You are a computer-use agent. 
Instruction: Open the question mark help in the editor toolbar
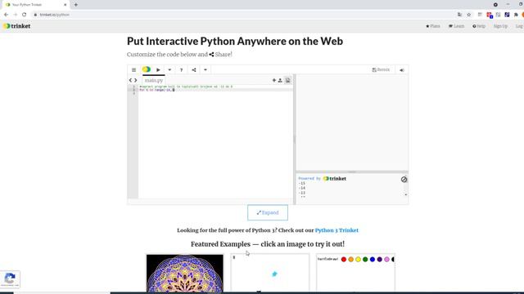point(182,69)
